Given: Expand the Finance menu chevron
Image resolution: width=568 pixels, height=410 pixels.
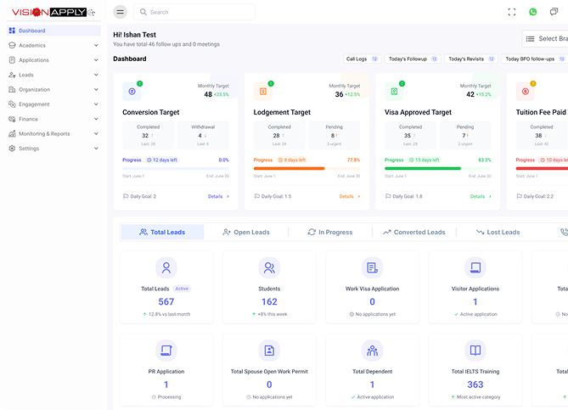Looking at the screenshot, I should pyautogui.click(x=96, y=119).
